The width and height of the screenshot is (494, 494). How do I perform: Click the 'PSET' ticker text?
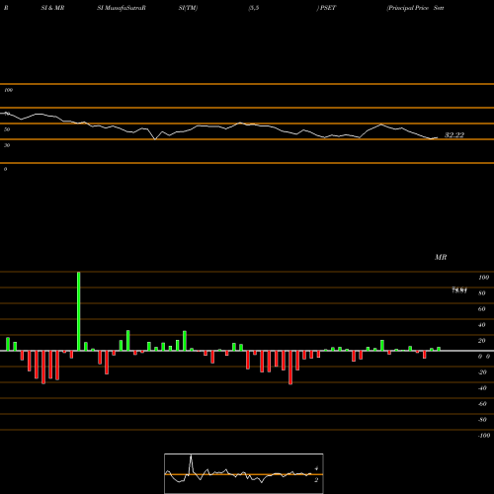pyautogui.click(x=328, y=8)
